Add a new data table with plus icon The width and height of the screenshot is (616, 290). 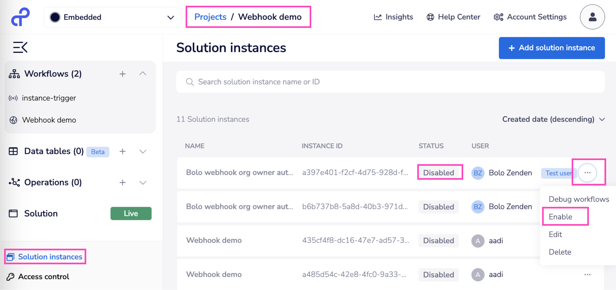click(123, 151)
